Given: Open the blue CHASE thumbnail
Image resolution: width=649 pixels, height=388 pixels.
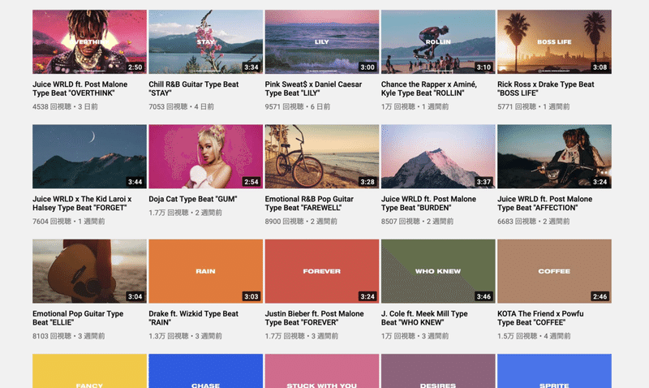Looking at the screenshot, I should coord(206,371).
